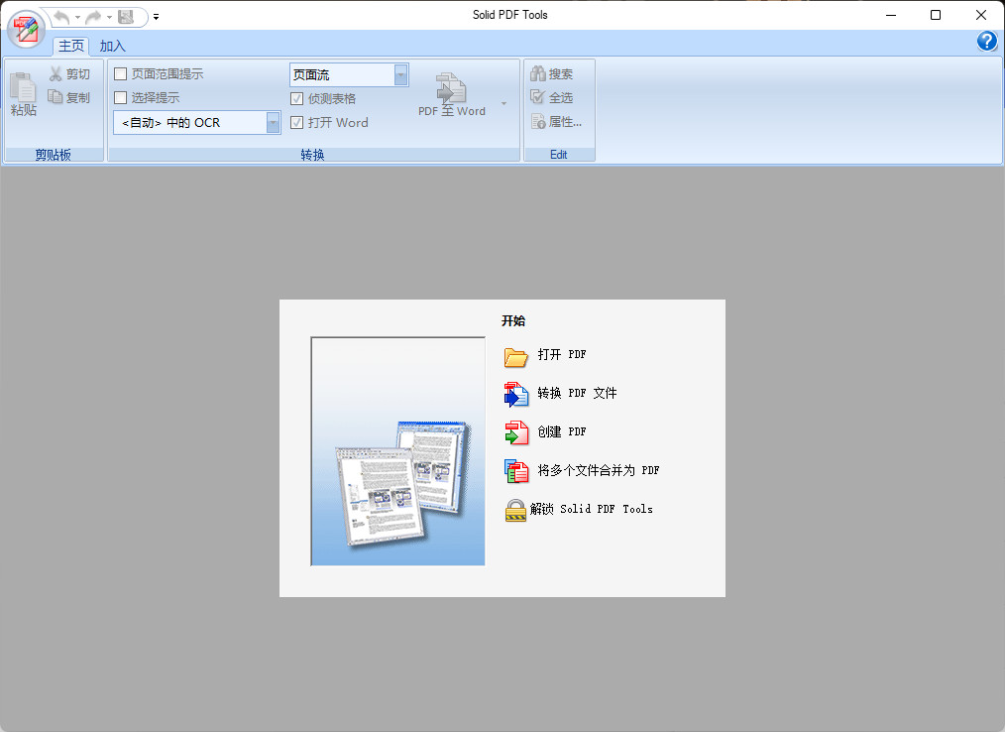Viewport: 1005px width, 732px height.
Task: Open the blue Help question mark icon
Action: (x=987, y=41)
